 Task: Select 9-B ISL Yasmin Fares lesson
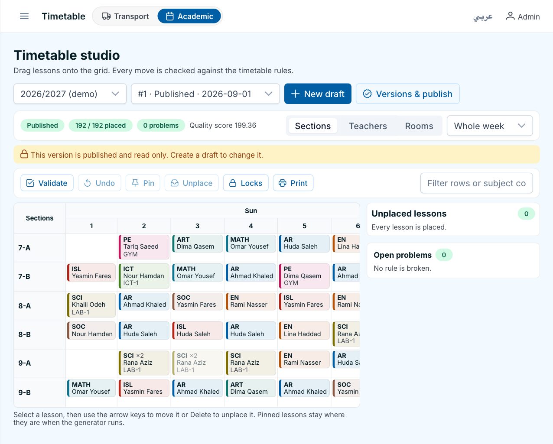(x=144, y=388)
